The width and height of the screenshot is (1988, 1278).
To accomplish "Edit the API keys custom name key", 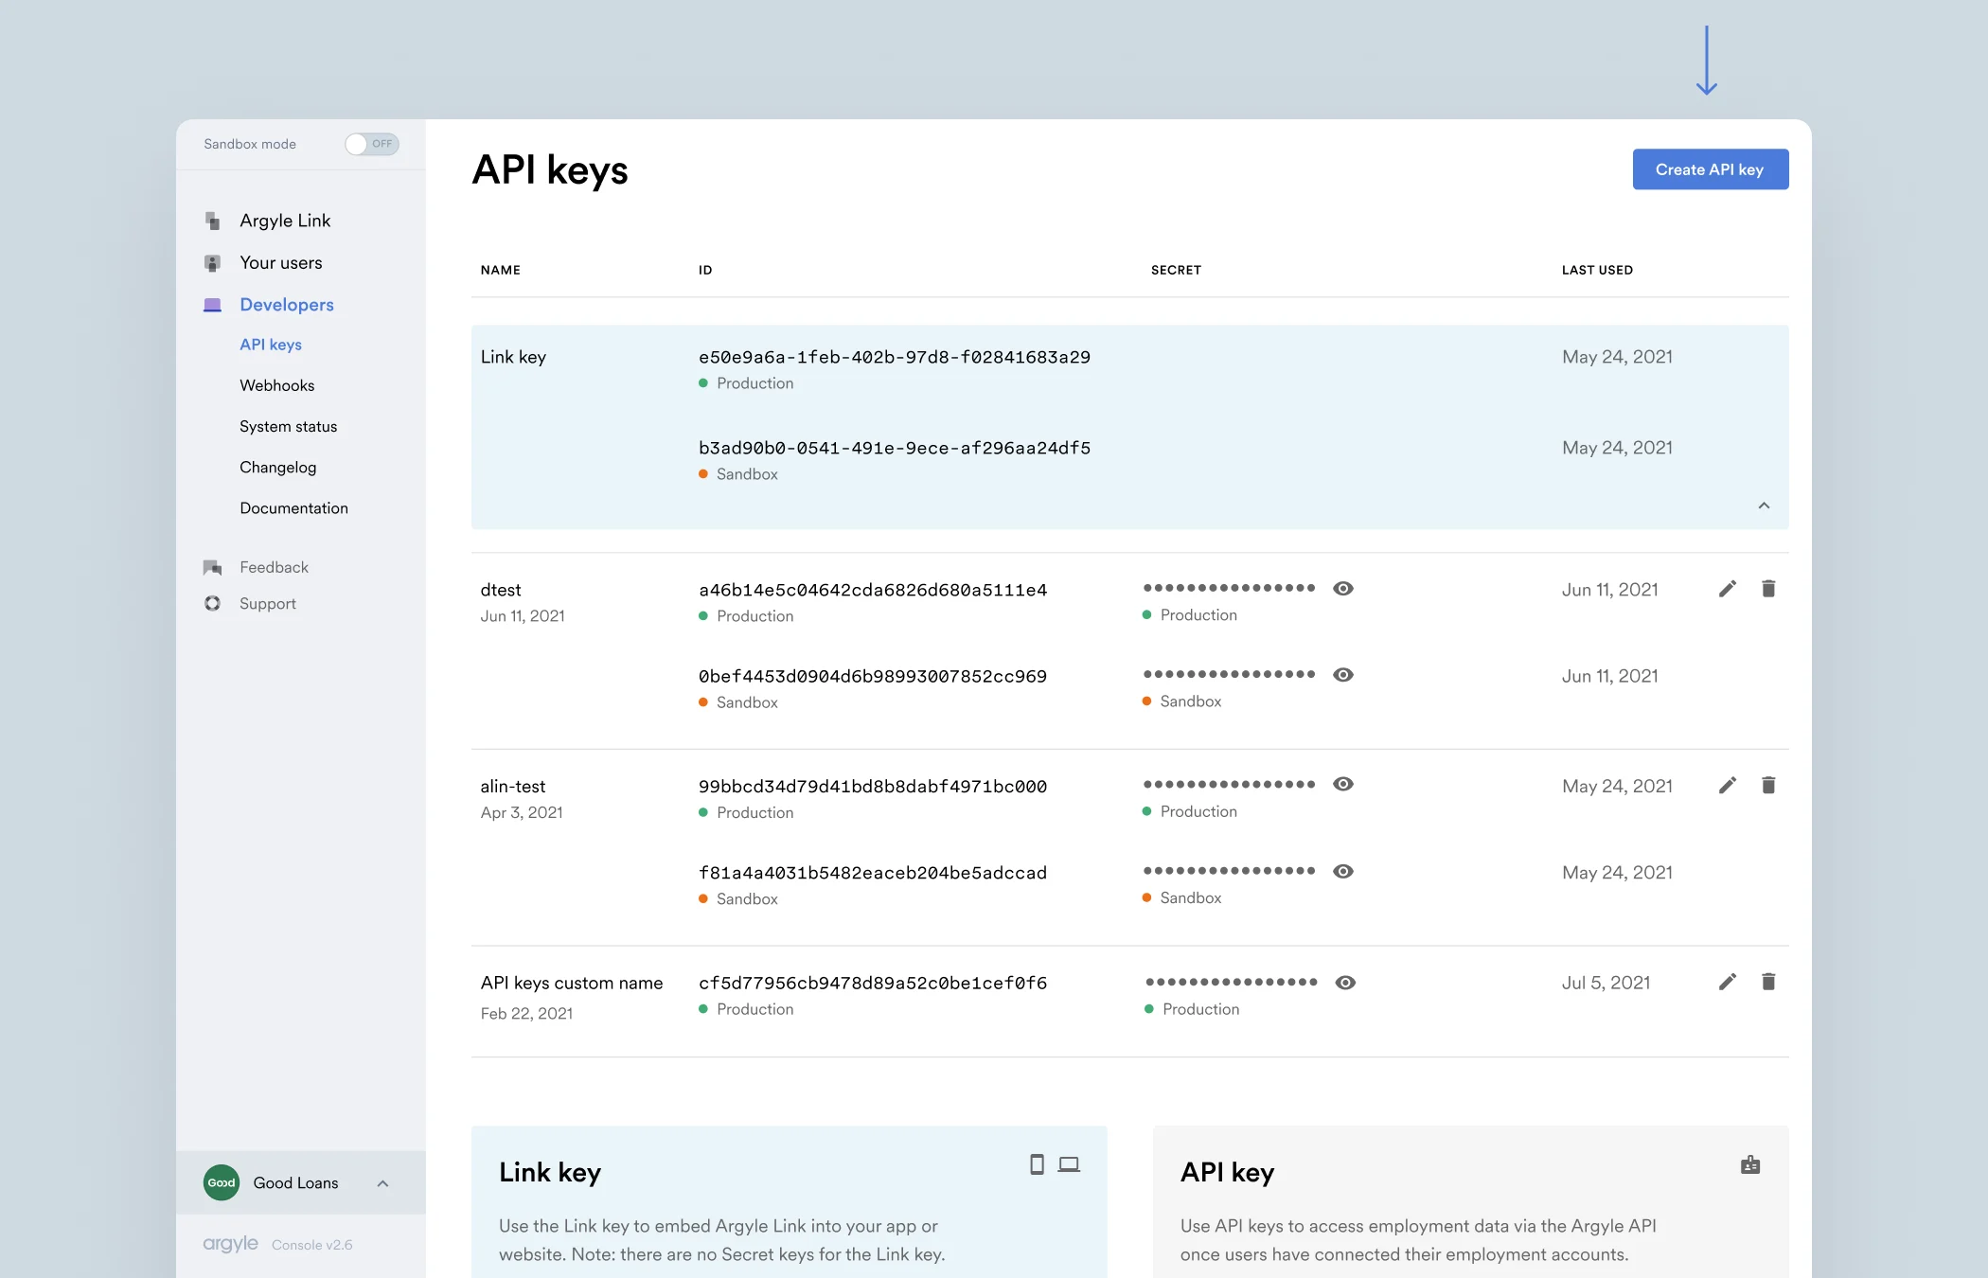I will pyautogui.click(x=1727, y=982).
